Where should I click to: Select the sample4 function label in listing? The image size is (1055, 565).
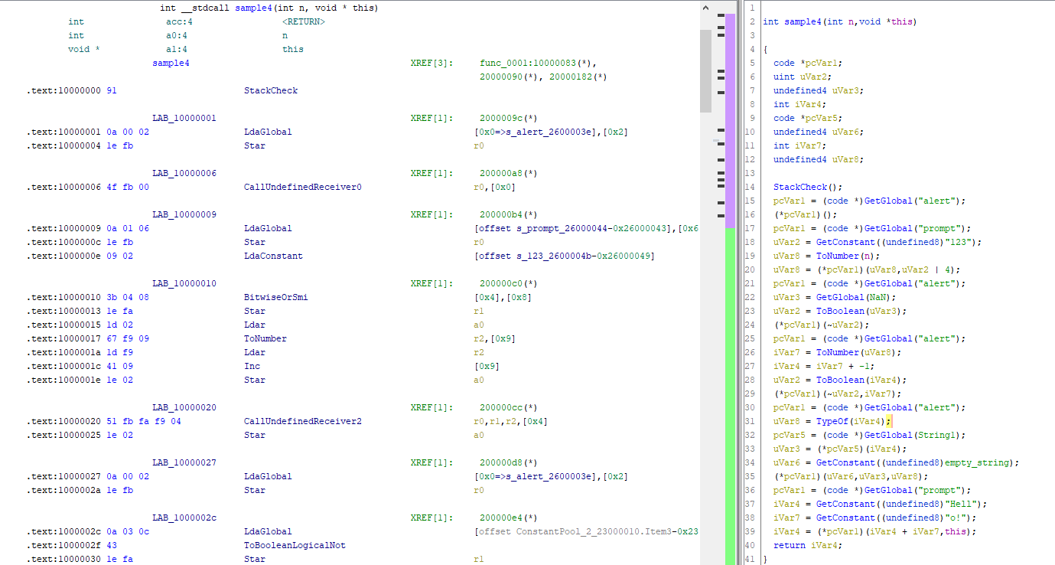pos(171,63)
